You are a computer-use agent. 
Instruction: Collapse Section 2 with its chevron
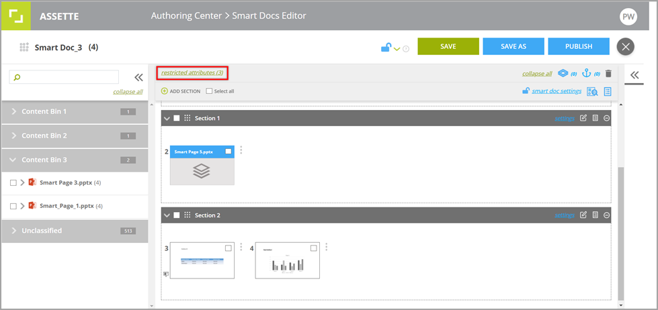(x=167, y=215)
